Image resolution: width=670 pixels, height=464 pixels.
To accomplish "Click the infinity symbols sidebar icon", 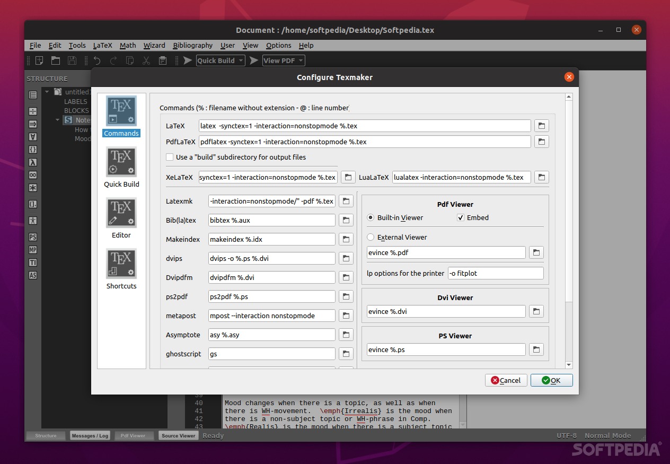I will click(x=33, y=175).
